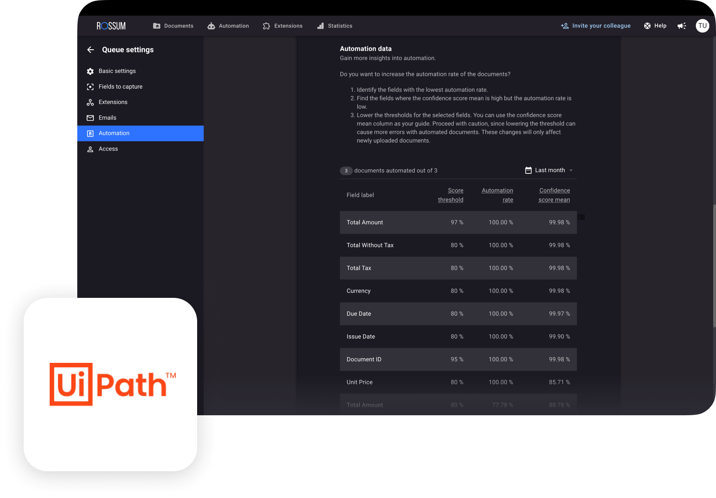
Task: Click the calendar icon beside Last month
Action: [528, 170]
